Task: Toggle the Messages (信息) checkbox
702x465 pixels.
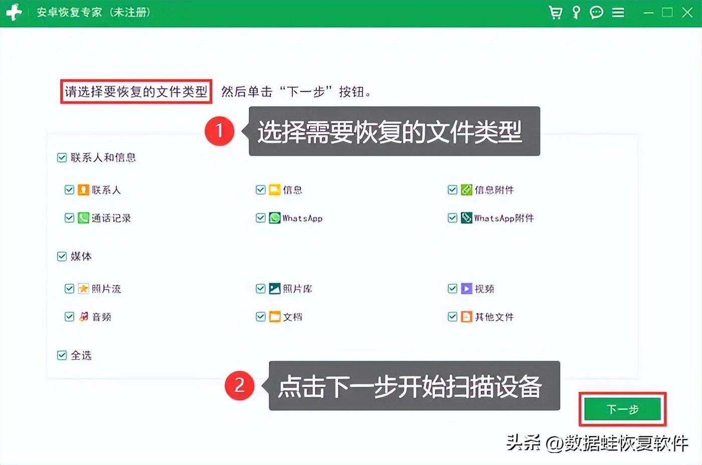Action: 261,190
